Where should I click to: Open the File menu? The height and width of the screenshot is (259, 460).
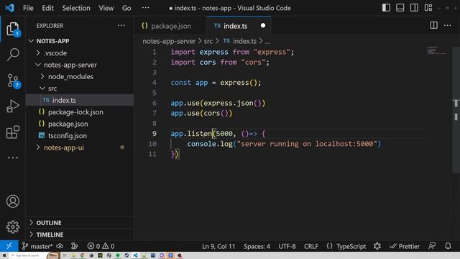point(28,8)
